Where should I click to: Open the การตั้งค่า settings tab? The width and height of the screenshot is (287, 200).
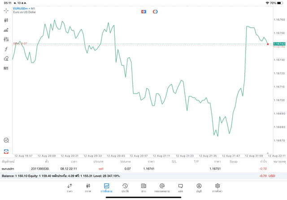217,188
